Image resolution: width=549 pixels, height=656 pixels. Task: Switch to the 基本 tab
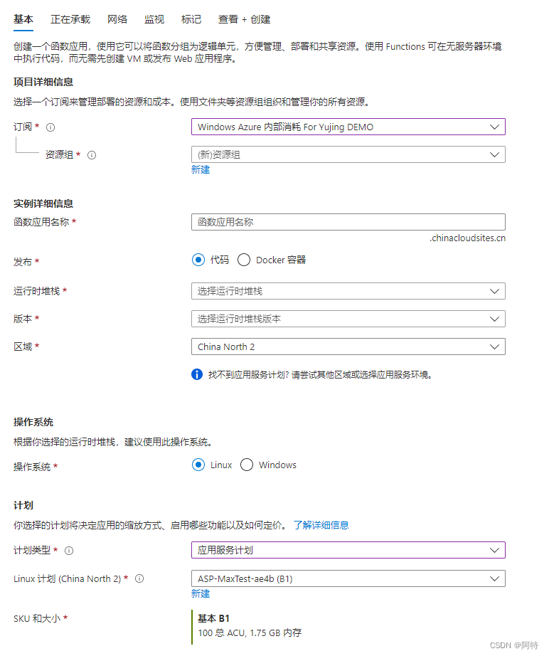(23, 20)
